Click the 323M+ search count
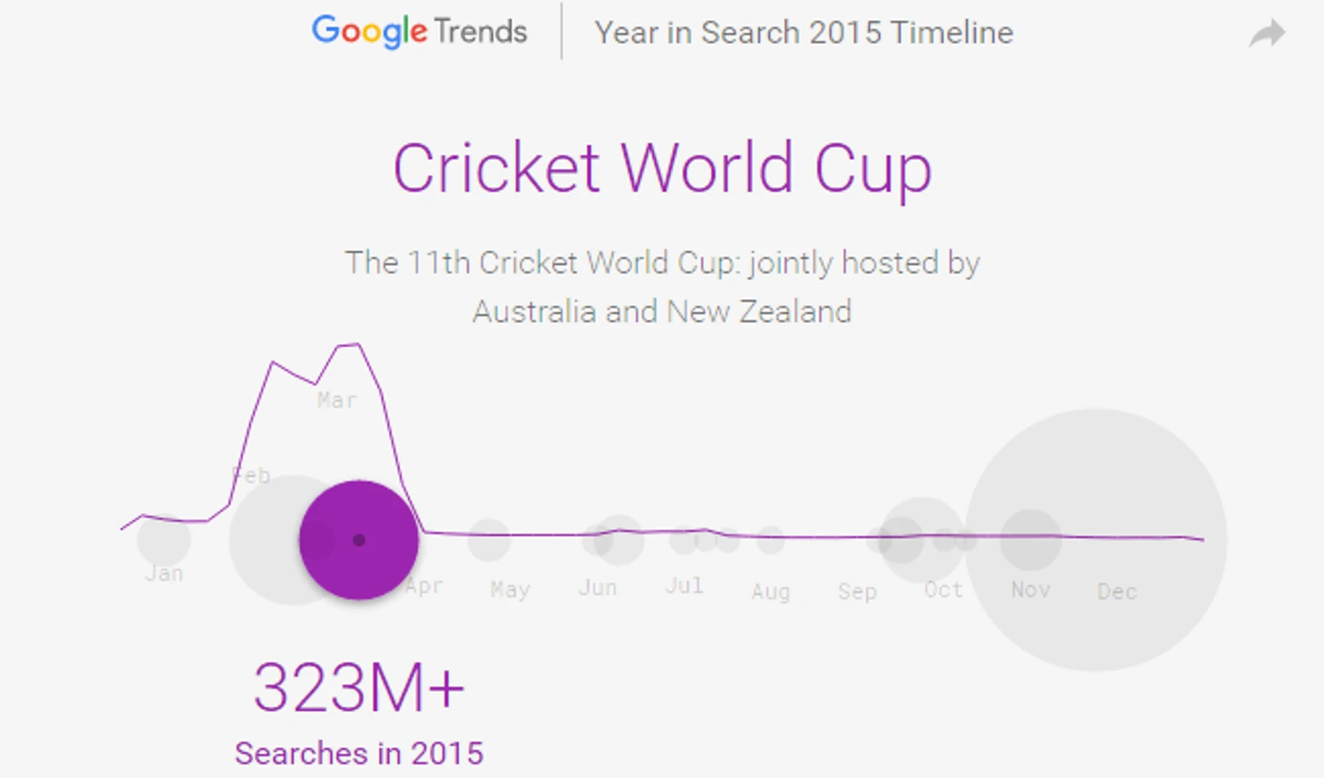Viewport: 1324px width, 778px height. (359, 687)
